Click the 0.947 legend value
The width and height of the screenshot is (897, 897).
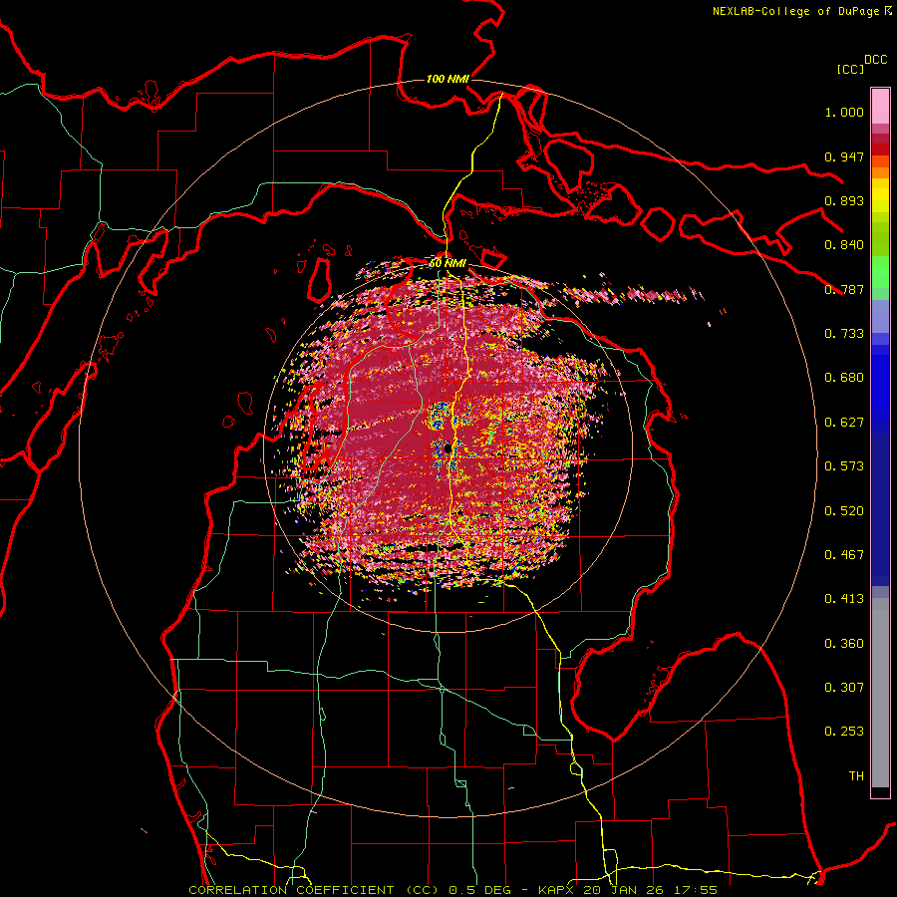tap(844, 156)
